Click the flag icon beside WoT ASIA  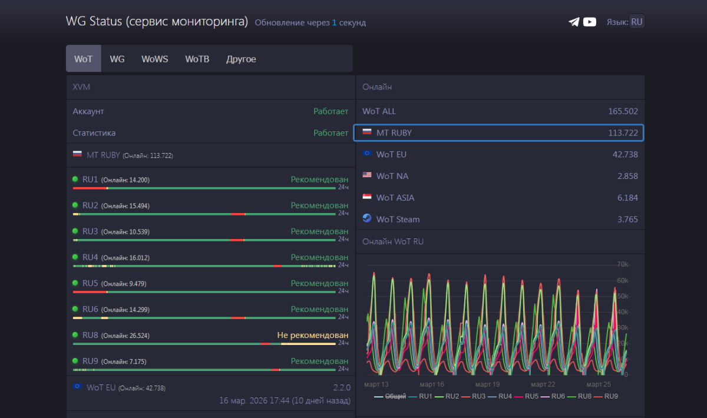click(x=367, y=197)
